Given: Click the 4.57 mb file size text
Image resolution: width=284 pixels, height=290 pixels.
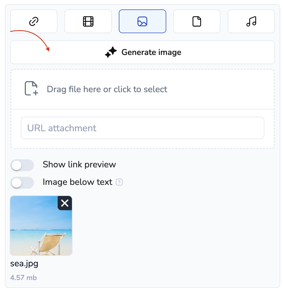Looking at the screenshot, I should (23, 278).
